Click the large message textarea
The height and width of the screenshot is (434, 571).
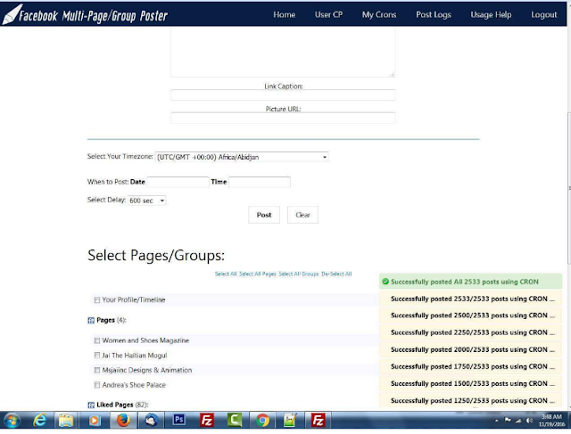pos(283,53)
